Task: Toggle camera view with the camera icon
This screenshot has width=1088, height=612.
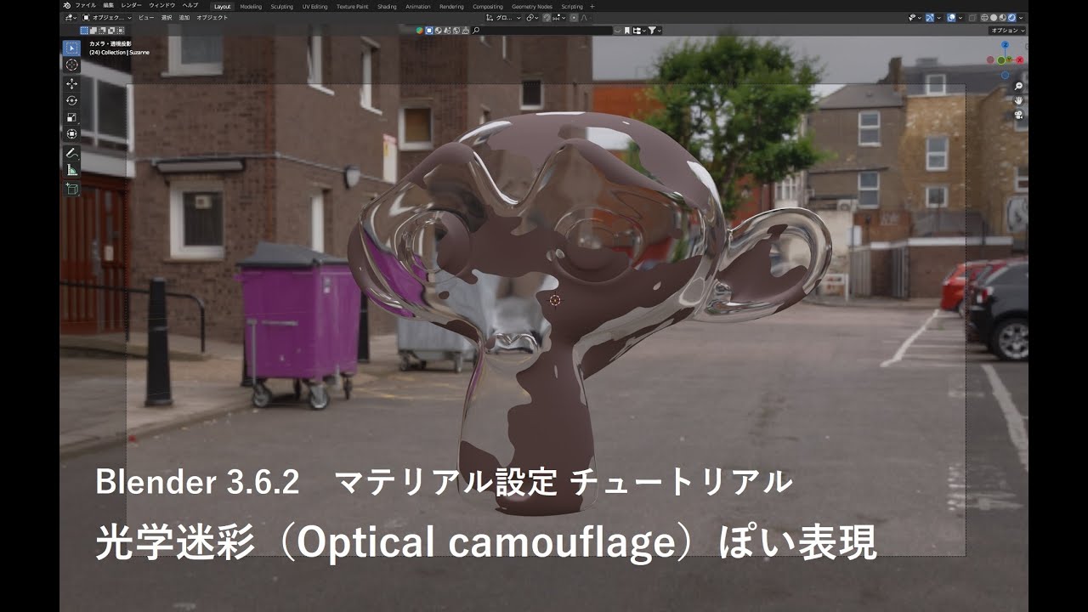Action: [x=1018, y=115]
